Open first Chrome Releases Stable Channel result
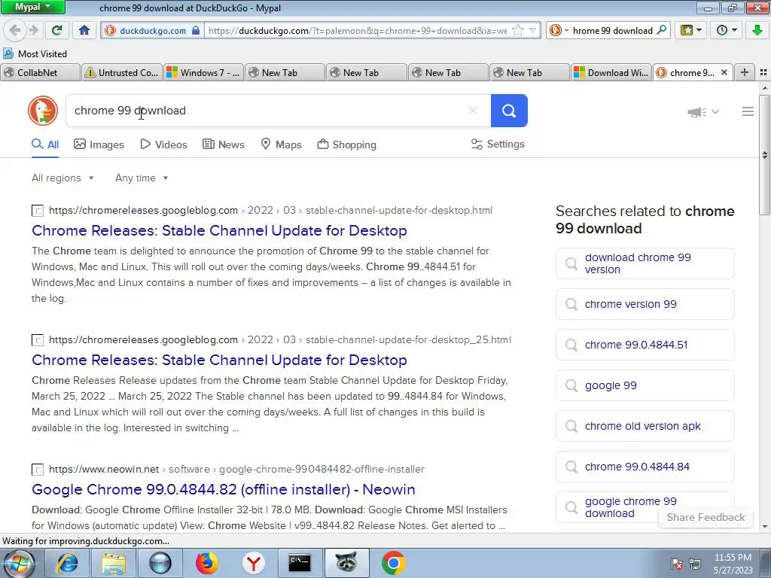The height and width of the screenshot is (578, 771). 219,230
